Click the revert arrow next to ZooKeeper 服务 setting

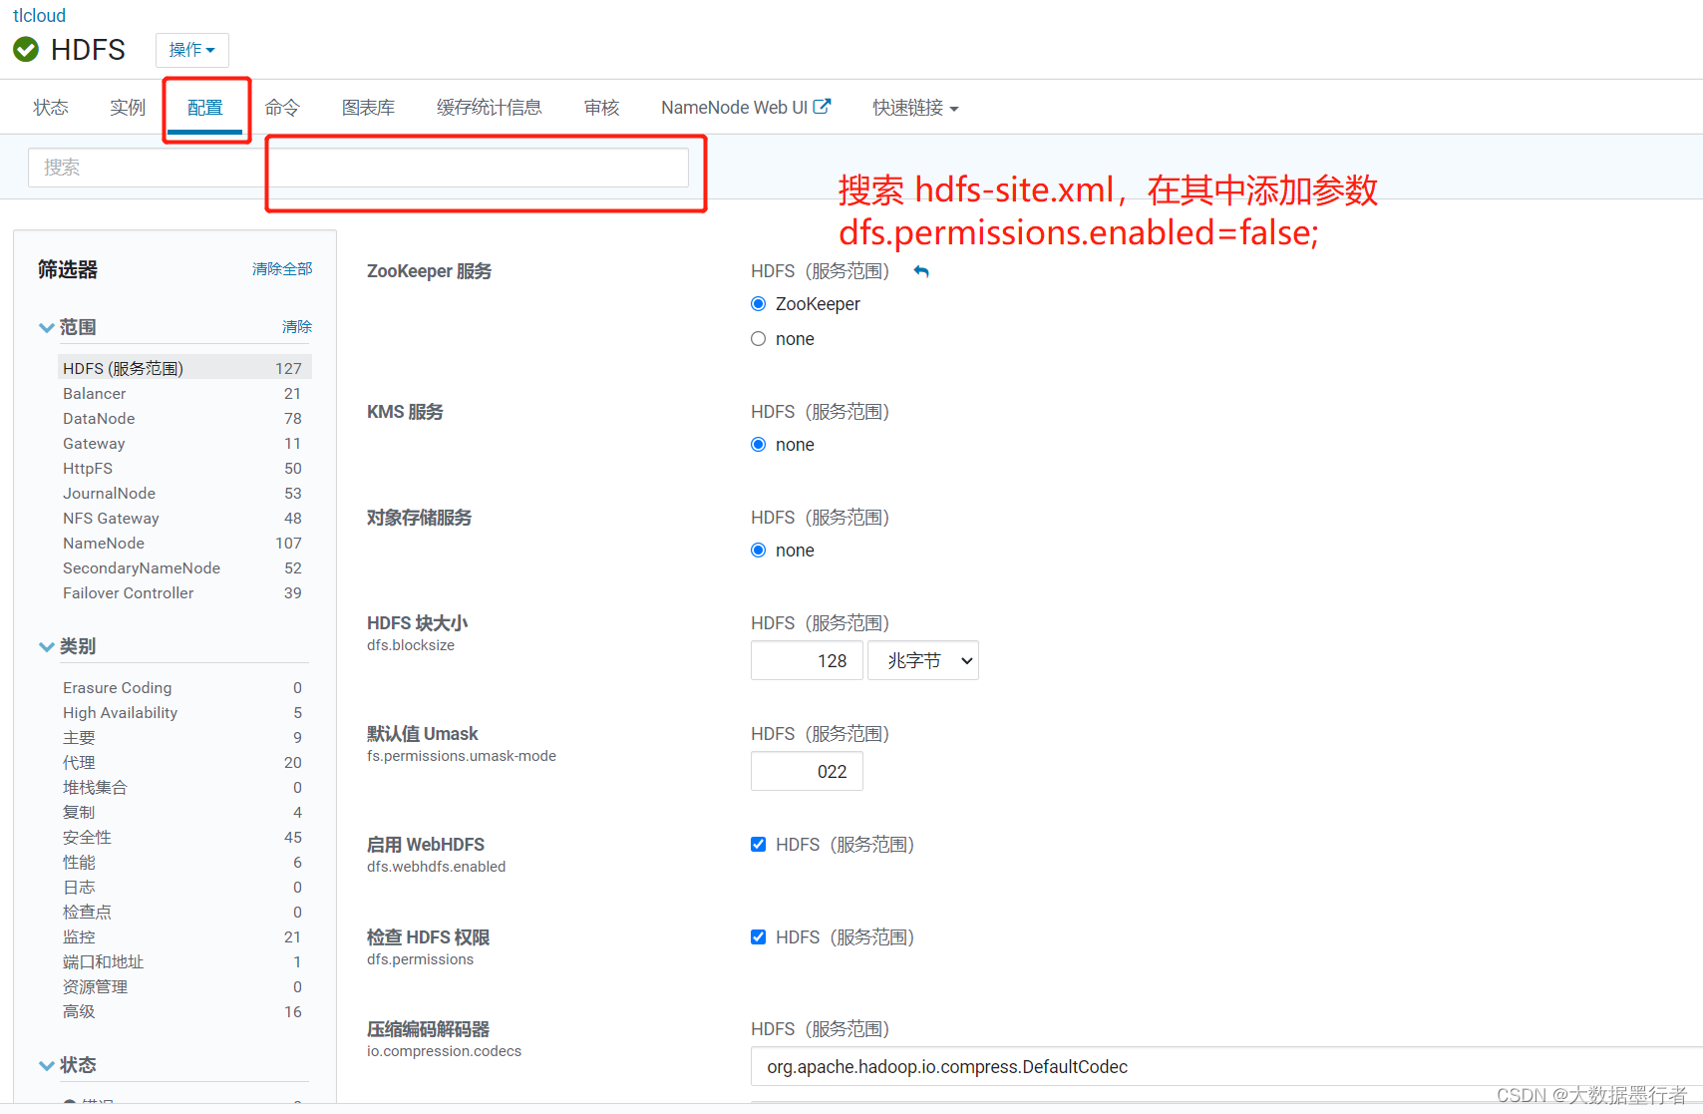coord(920,270)
